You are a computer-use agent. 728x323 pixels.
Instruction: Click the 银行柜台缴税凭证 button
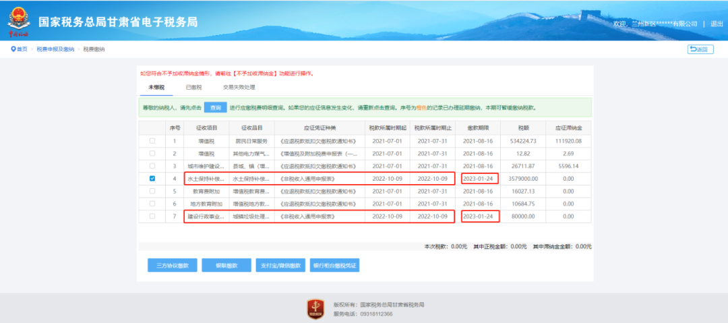pyautogui.click(x=334, y=266)
